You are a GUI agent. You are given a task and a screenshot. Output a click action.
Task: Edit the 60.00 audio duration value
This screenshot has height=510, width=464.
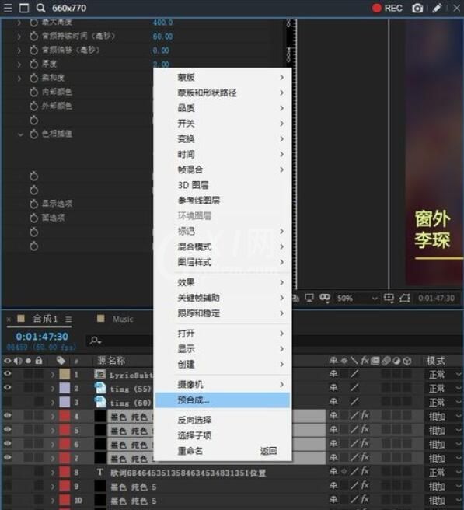[162, 37]
